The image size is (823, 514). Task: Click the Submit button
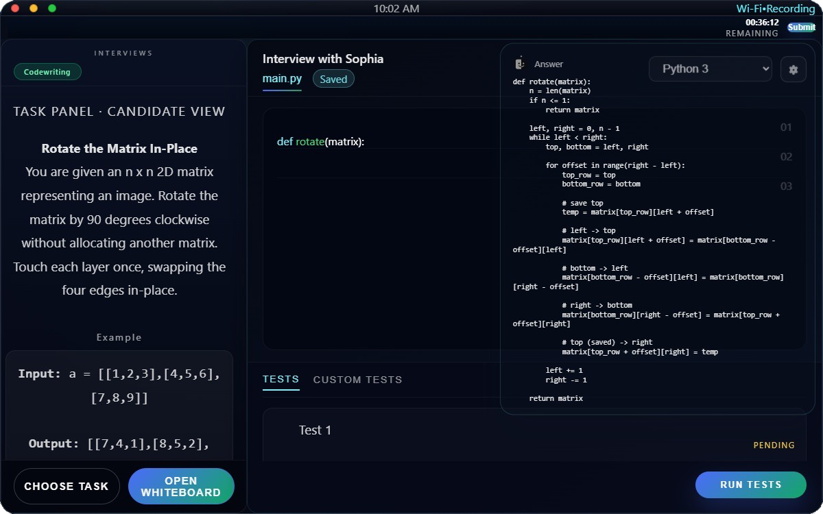(801, 26)
